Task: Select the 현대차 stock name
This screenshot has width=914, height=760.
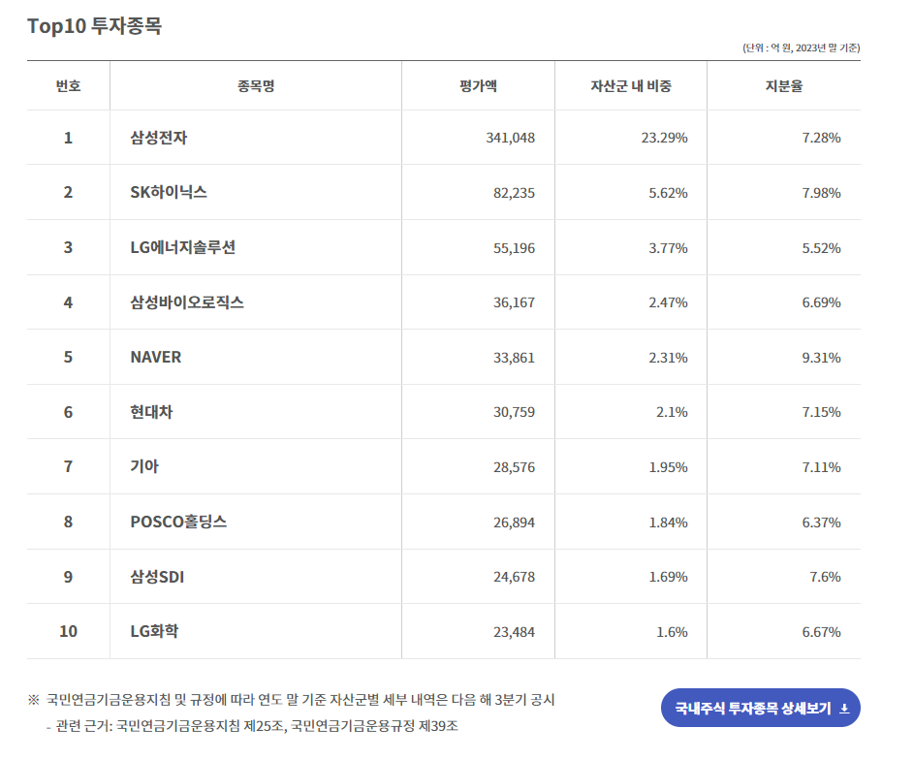Action: click(x=150, y=411)
